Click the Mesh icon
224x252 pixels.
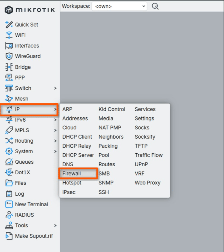pos(9,99)
